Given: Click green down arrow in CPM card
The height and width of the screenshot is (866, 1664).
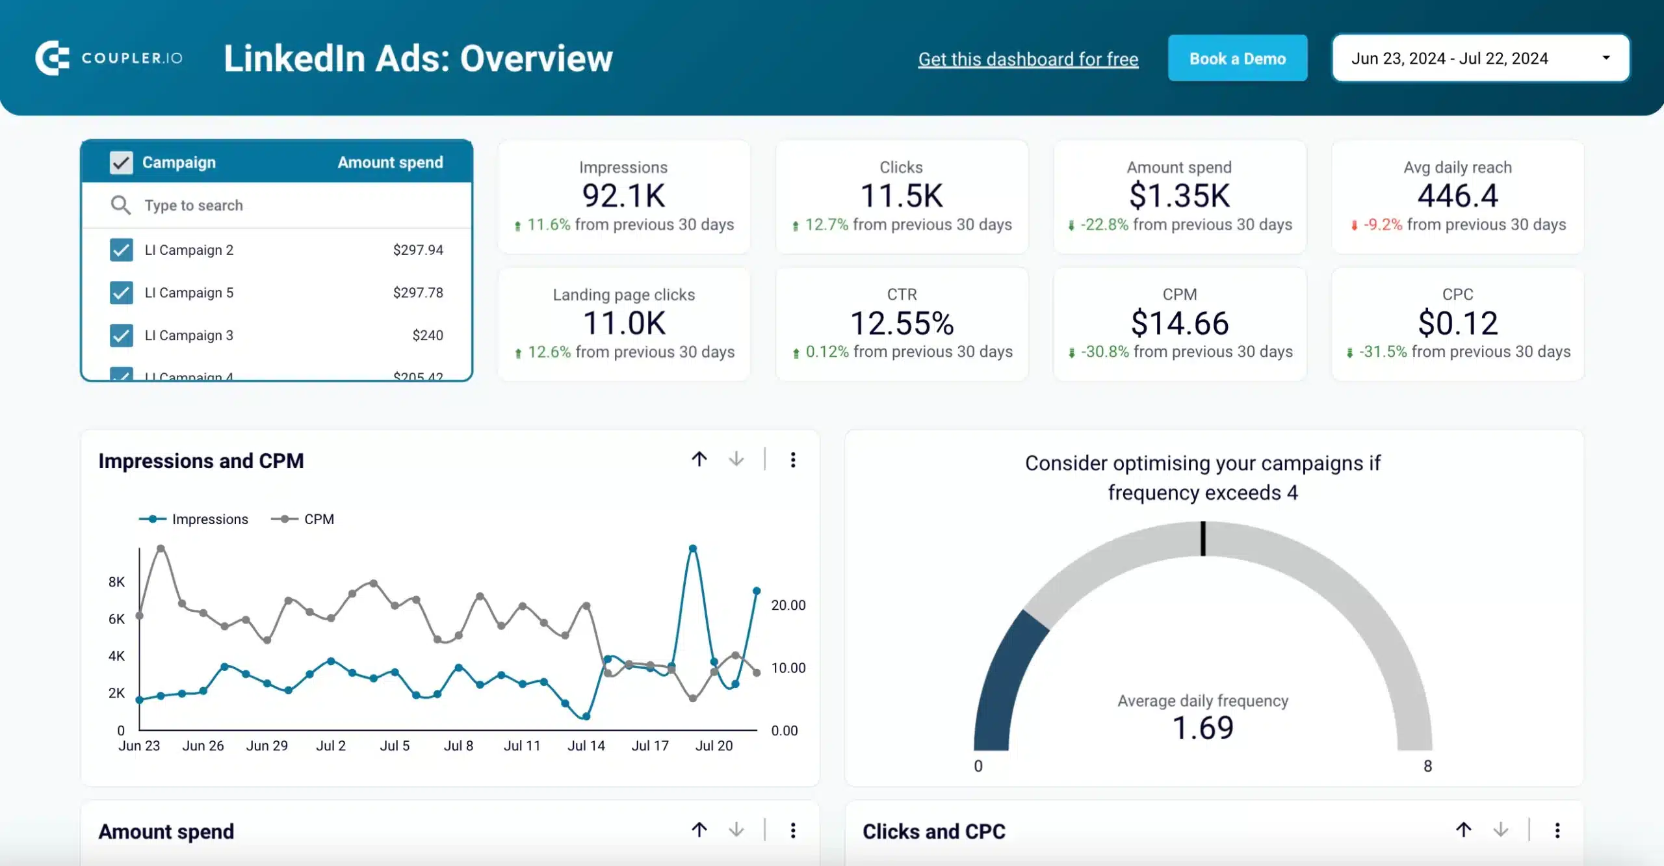Looking at the screenshot, I should 1072,353.
